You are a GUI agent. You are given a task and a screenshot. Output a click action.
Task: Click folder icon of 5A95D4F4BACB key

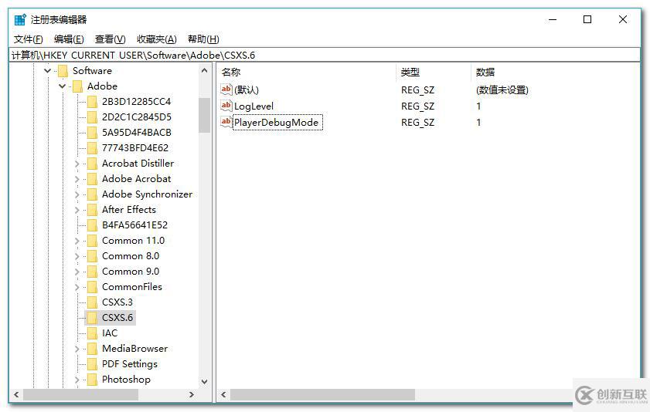pos(92,133)
